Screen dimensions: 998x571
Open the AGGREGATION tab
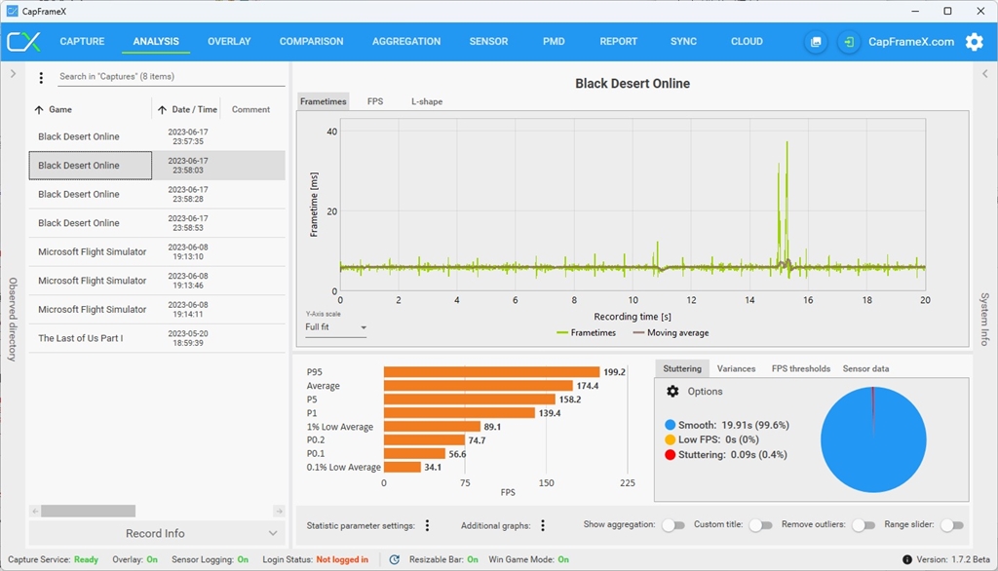click(406, 41)
